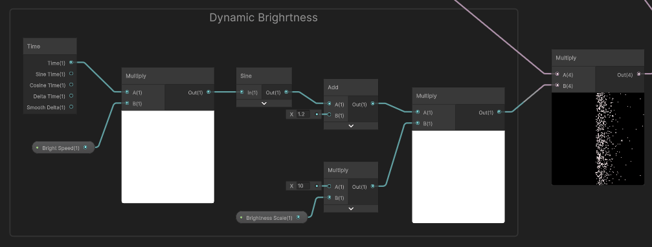Expand the Sine node preview chevron
Image resolution: width=652 pixels, height=247 pixels.
pos(264,103)
